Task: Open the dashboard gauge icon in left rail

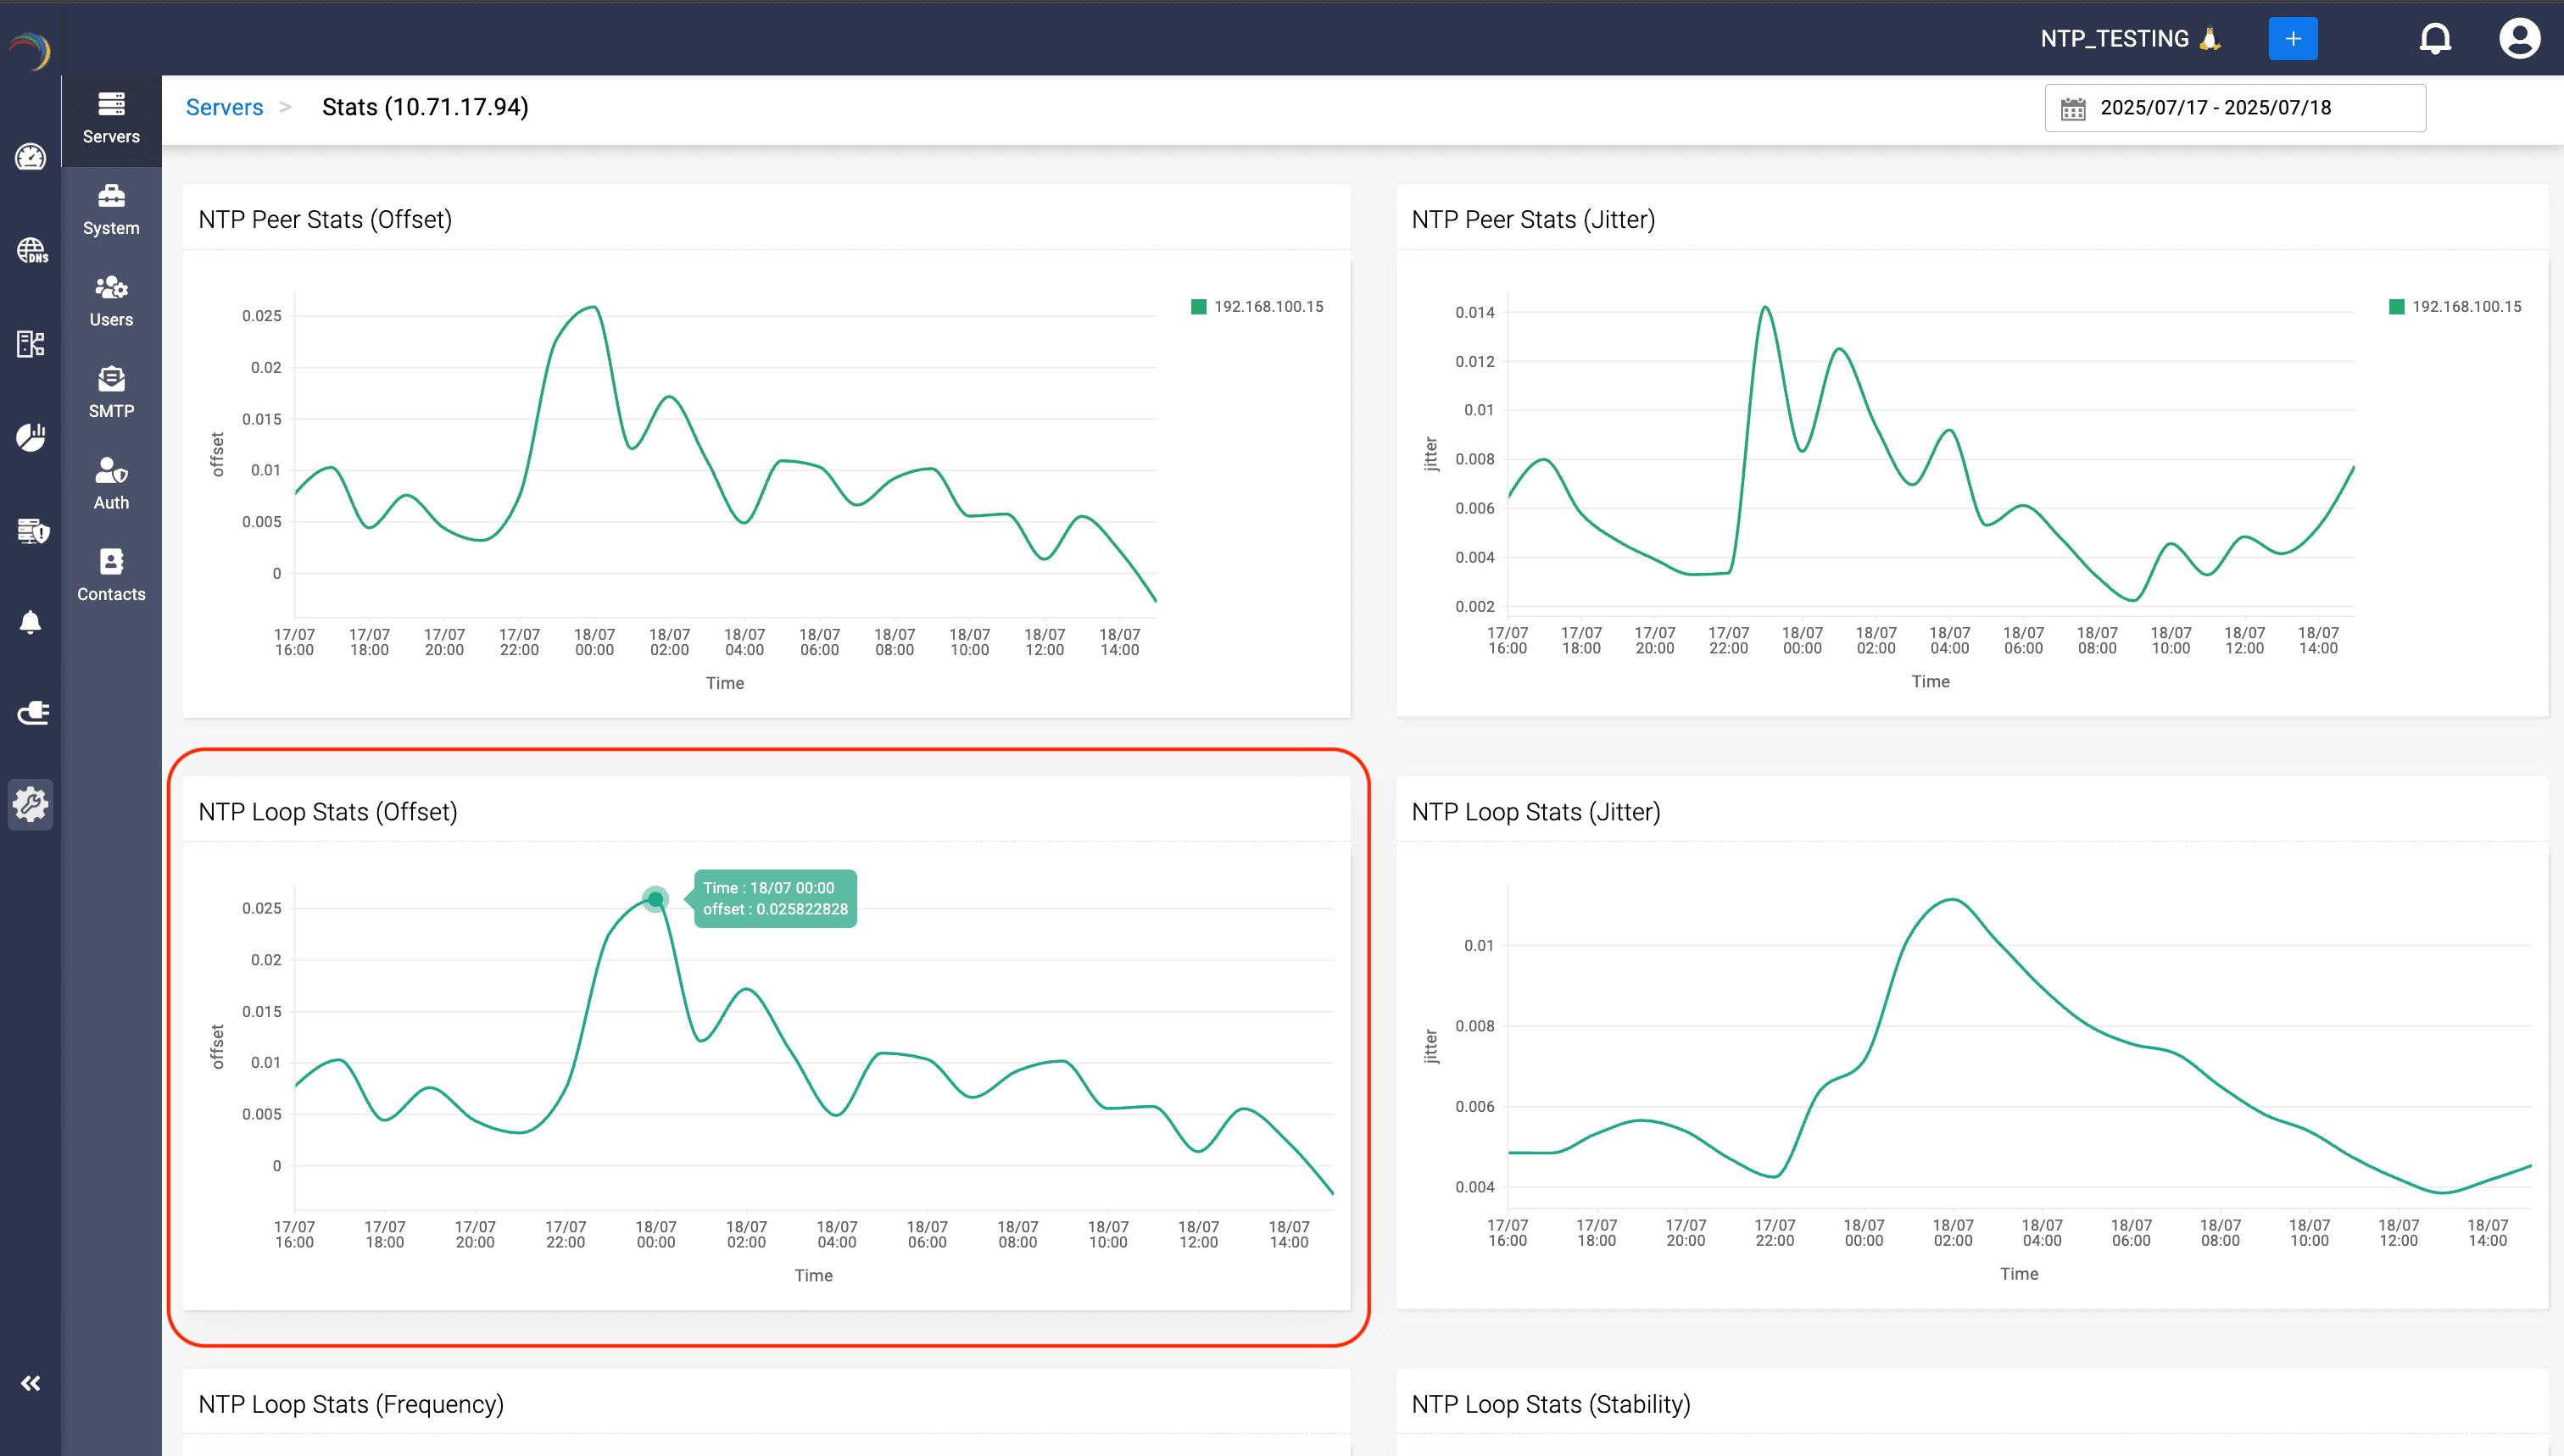Action: tap(31, 157)
